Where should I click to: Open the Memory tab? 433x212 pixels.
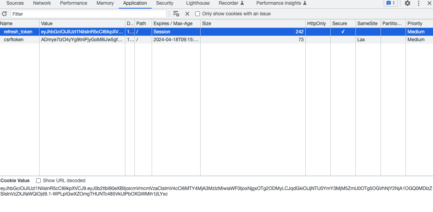tap(105, 3)
